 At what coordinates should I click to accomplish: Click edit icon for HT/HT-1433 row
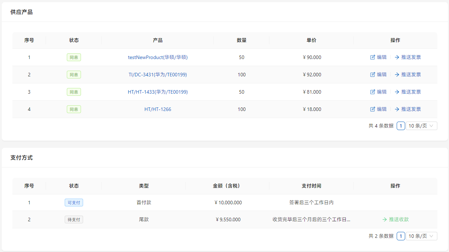pos(372,92)
